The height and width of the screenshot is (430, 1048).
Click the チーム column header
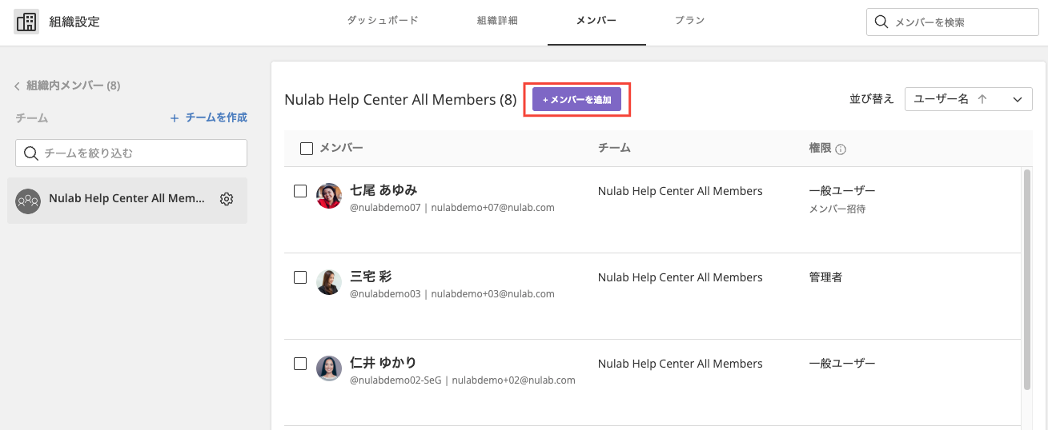(615, 148)
